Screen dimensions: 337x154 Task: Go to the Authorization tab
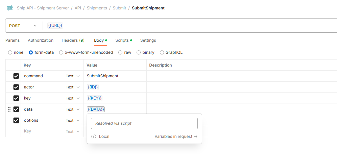(x=41, y=40)
